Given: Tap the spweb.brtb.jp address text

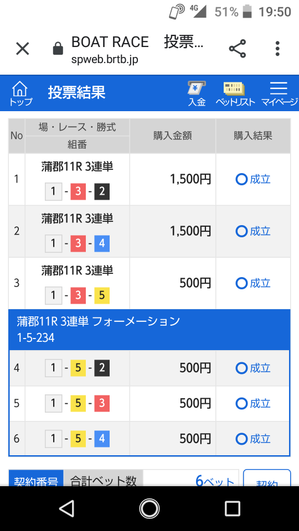Looking at the screenshot, I should tap(105, 60).
